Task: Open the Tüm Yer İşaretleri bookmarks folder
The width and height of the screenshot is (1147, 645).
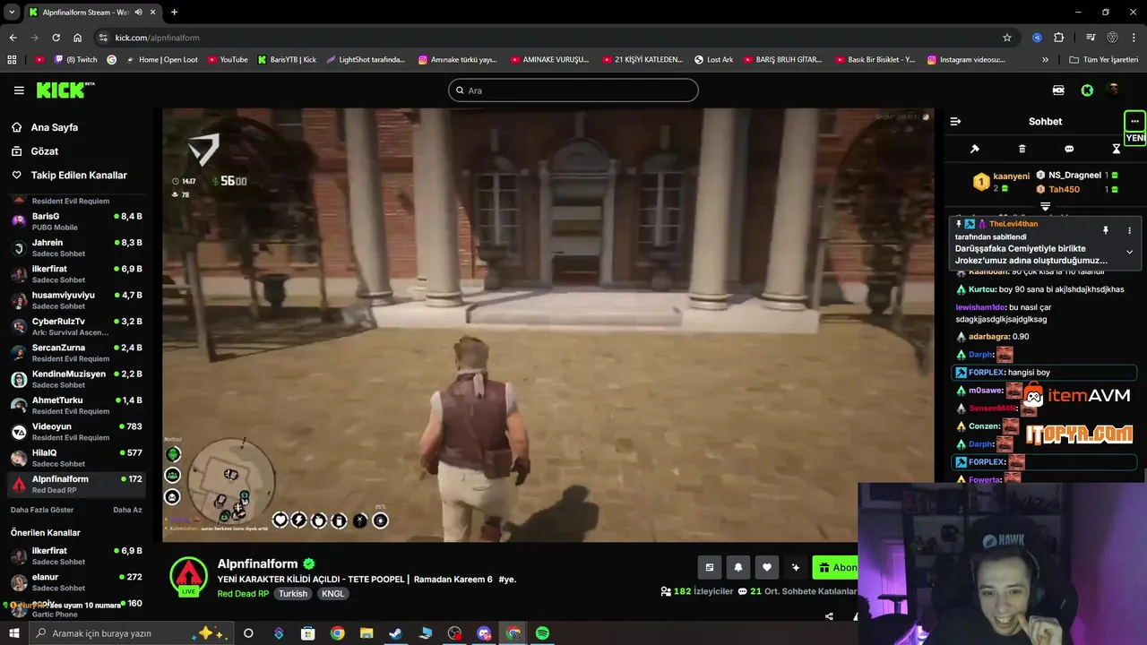Action: pyautogui.click(x=1103, y=60)
